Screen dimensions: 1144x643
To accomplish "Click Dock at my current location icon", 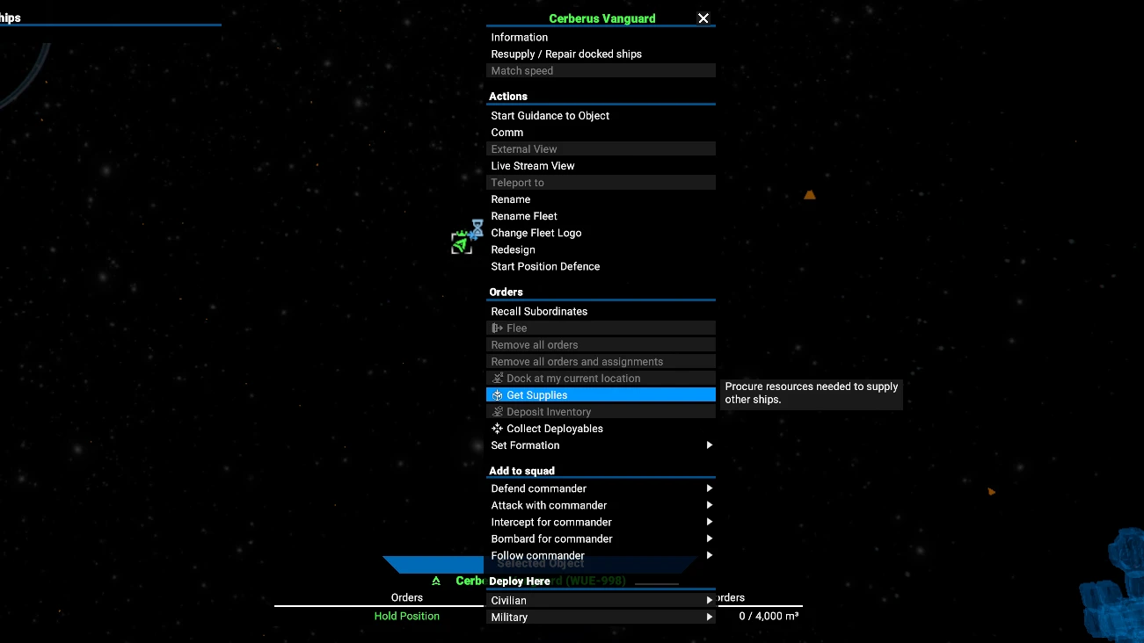I will coord(498,378).
